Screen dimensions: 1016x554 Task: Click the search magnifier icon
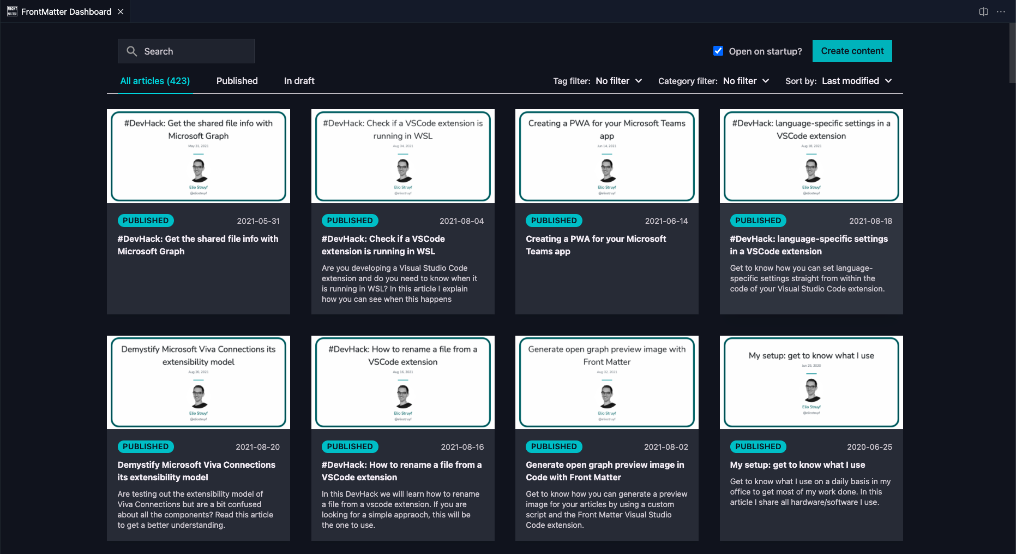pyautogui.click(x=131, y=51)
